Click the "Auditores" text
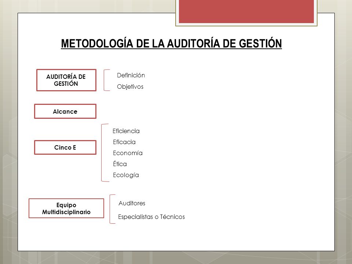The image size is (352, 264). point(132,203)
